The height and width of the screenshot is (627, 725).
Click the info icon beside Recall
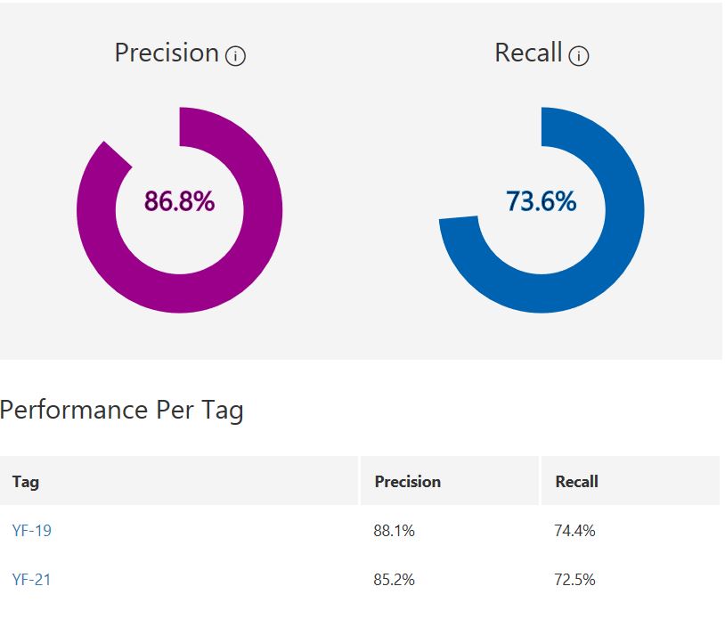579,56
